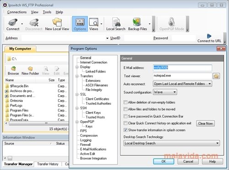The height and width of the screenshot is (170, 229).
Task: Uncheck Show transfer information in splash screen
Action: [125, 130]
